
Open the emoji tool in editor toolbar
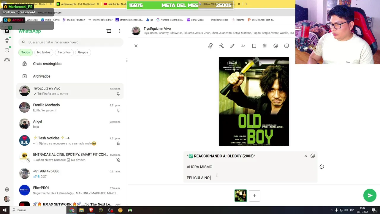276,46
